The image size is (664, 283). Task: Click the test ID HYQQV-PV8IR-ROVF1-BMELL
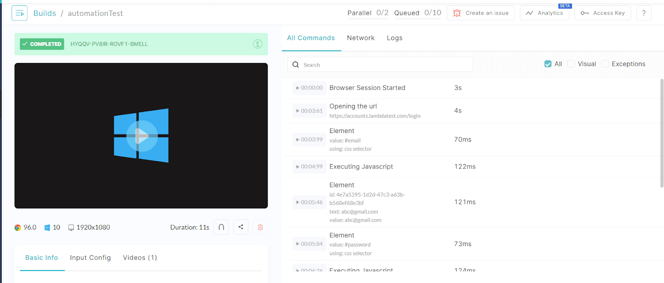click(109, 44)
